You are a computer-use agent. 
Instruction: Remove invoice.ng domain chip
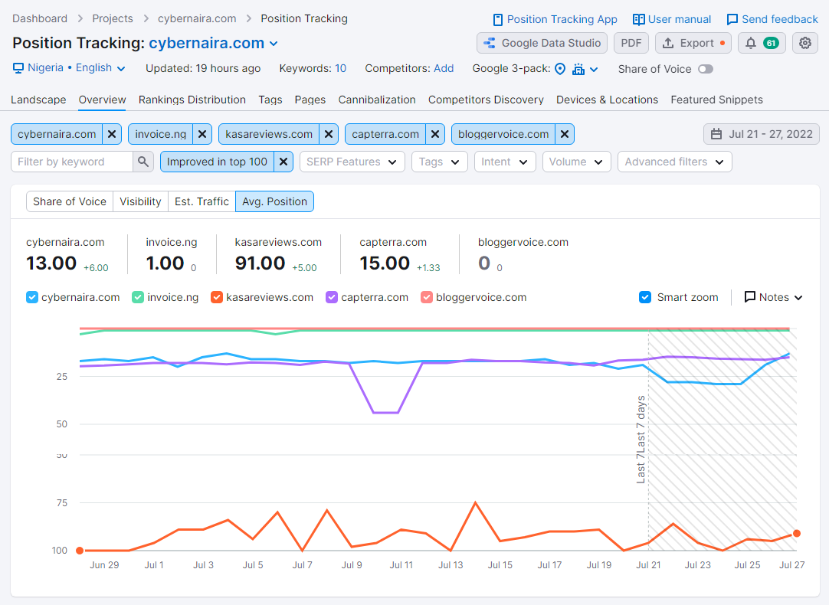pyautogui.click(x=202, y=134)
